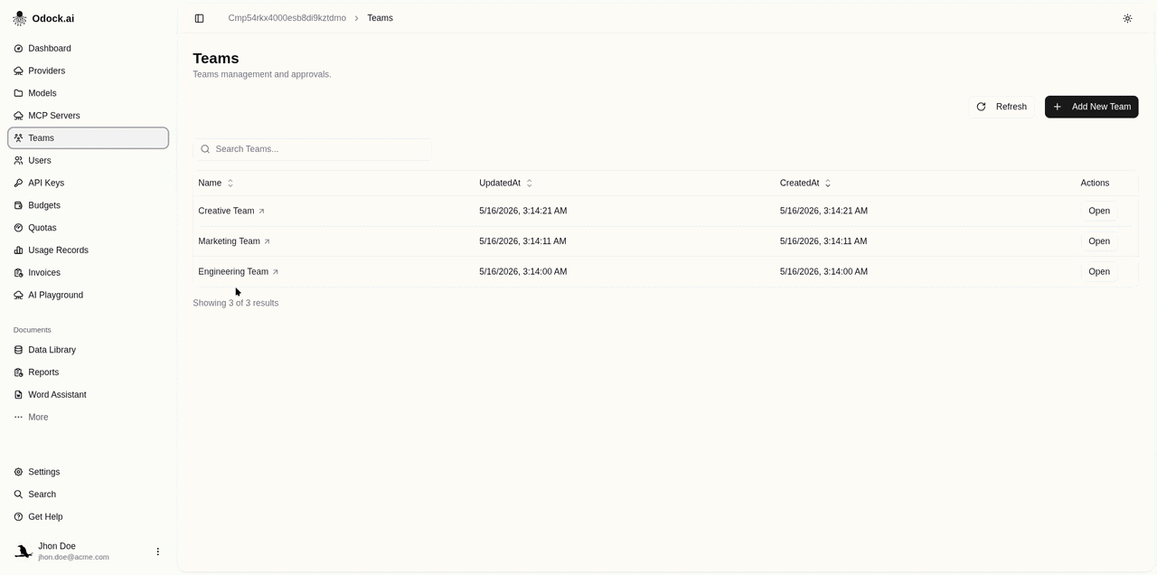The width and height of the screenshot is (1157, 575).
Task: Click external arrow icon beside Marketing Team
Action: (x=267, y=241)
